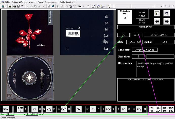Open the Affichage menu
Image resolution: width=175 pixels, height=119 pixels.
point(23,2)
